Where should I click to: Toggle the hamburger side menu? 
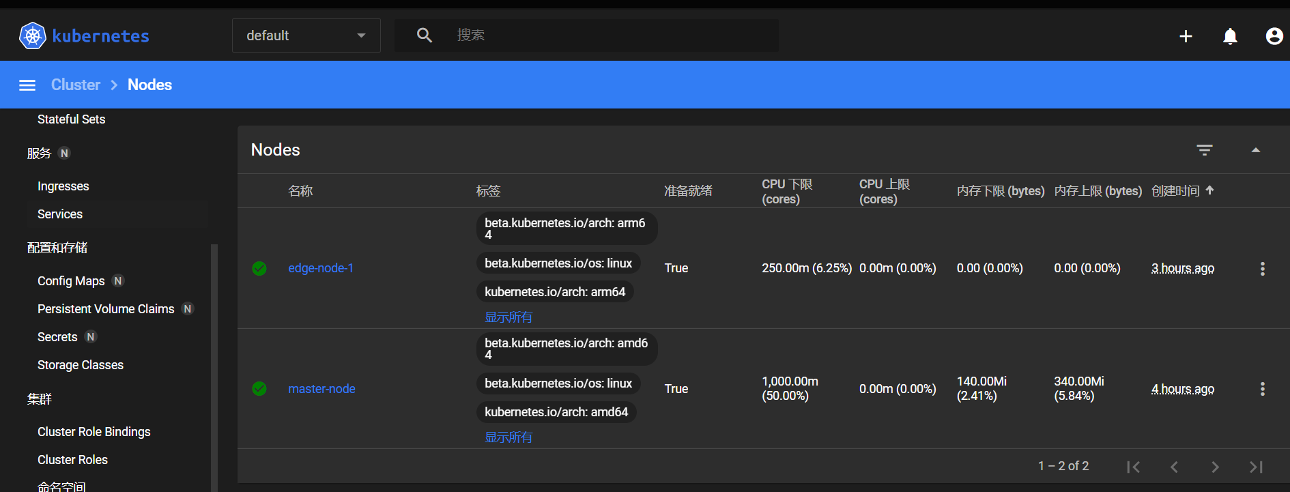27,85
